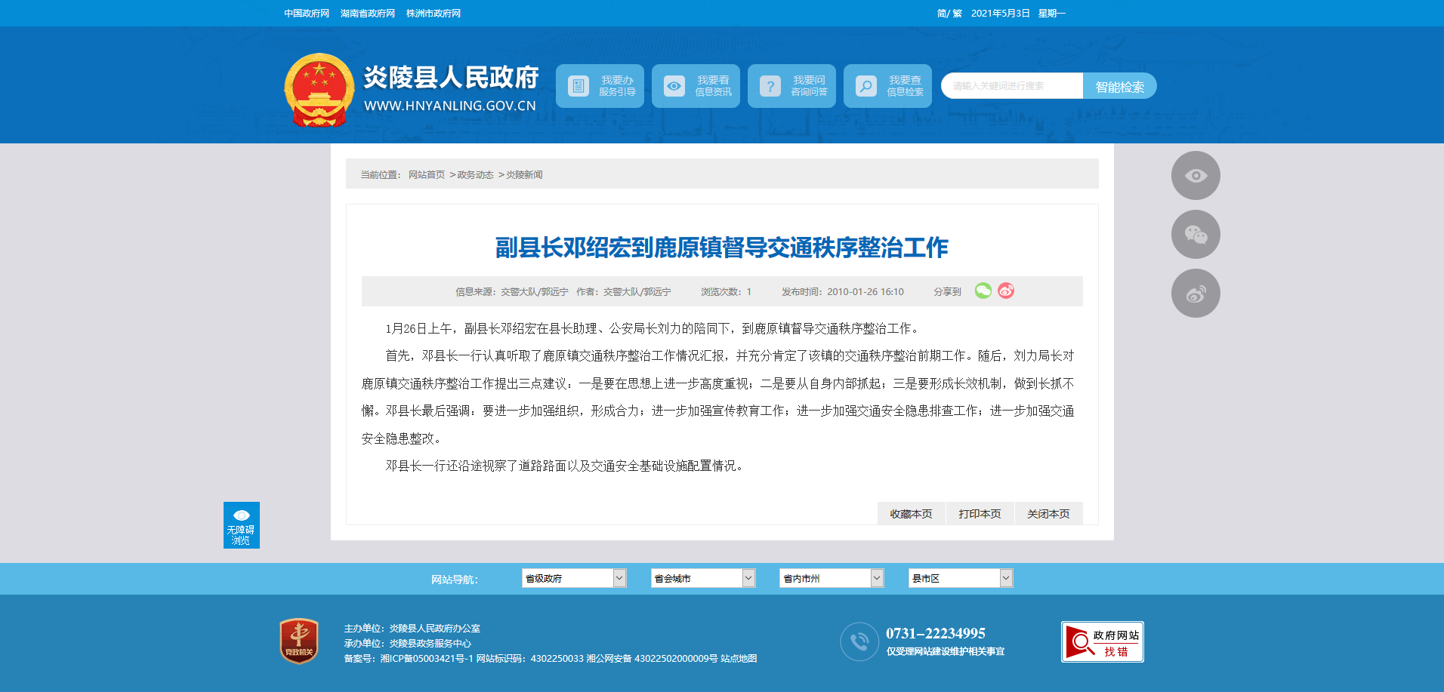The image size is (1444, 692).
Task: Expand the 省内市州 dropdown
Action: (x=831, y=579)
